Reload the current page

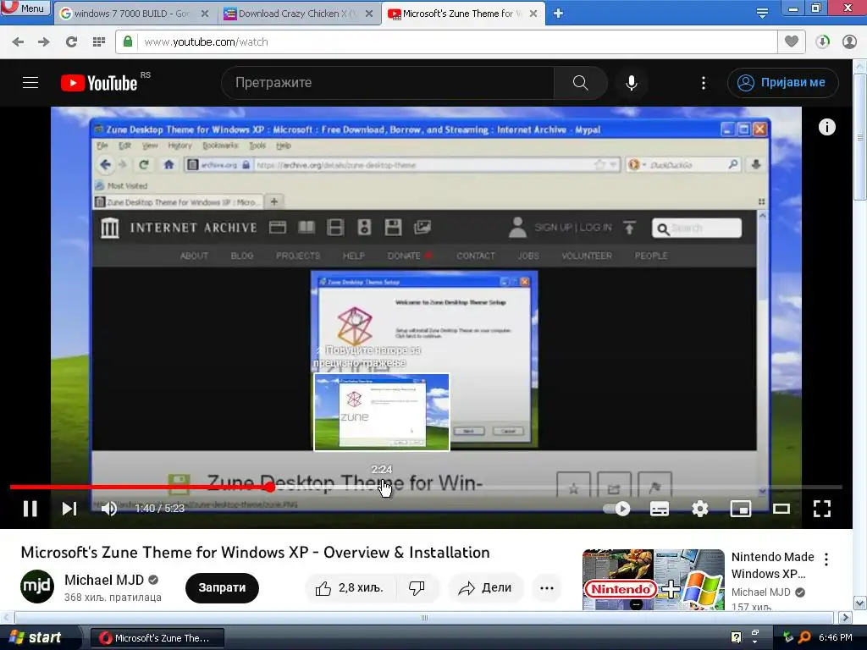pyautogui.click(x=71, y=42)
